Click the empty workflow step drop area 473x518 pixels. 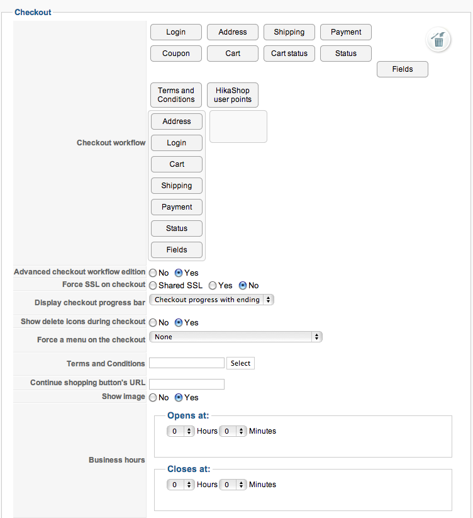pos(238,127)
